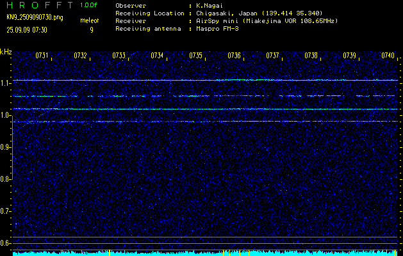This screenshot has width=403, height=256.
Task: Select the 0733 time marker
Action: pos(119,56)
